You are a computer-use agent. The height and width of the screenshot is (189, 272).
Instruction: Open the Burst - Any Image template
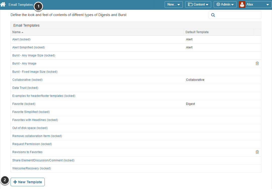click(x=24, y=64)
